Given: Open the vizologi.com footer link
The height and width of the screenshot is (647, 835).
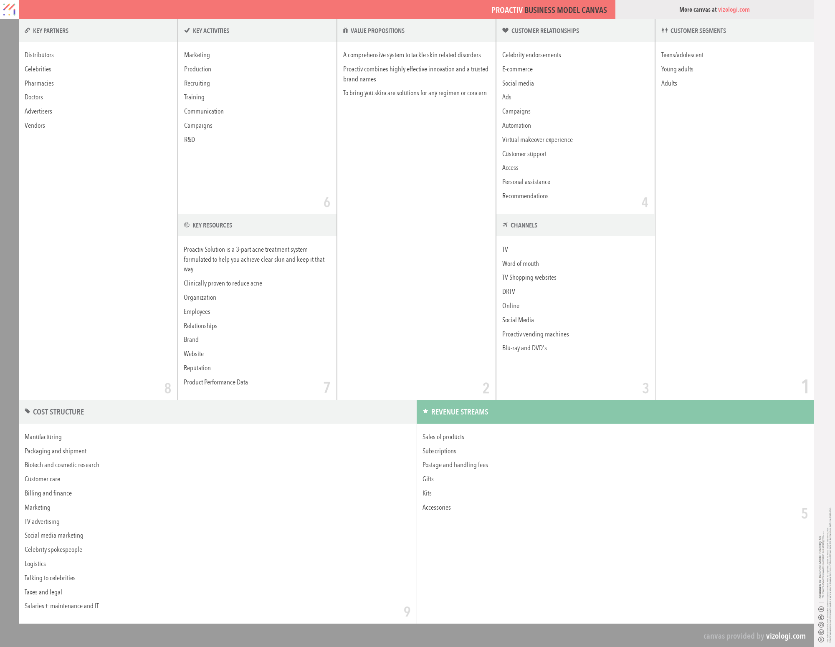Looking at the screenshot, I should click(785, 636).
